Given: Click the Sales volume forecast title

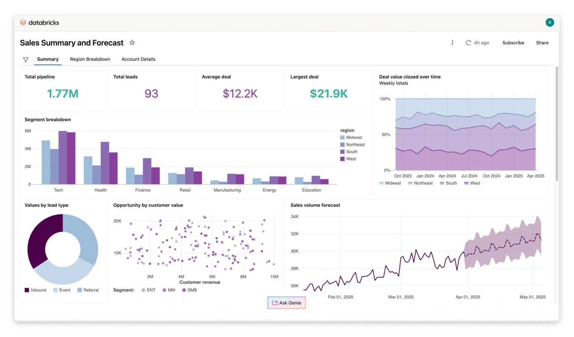Looking at the screenshot, I should 315,205.
